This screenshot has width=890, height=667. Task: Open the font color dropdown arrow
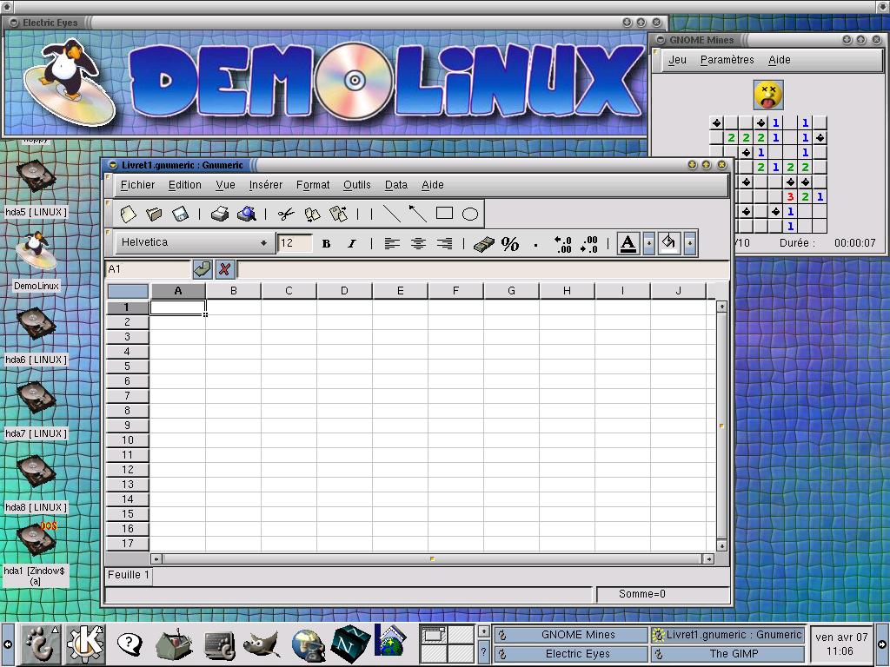(x=648, y=243)
